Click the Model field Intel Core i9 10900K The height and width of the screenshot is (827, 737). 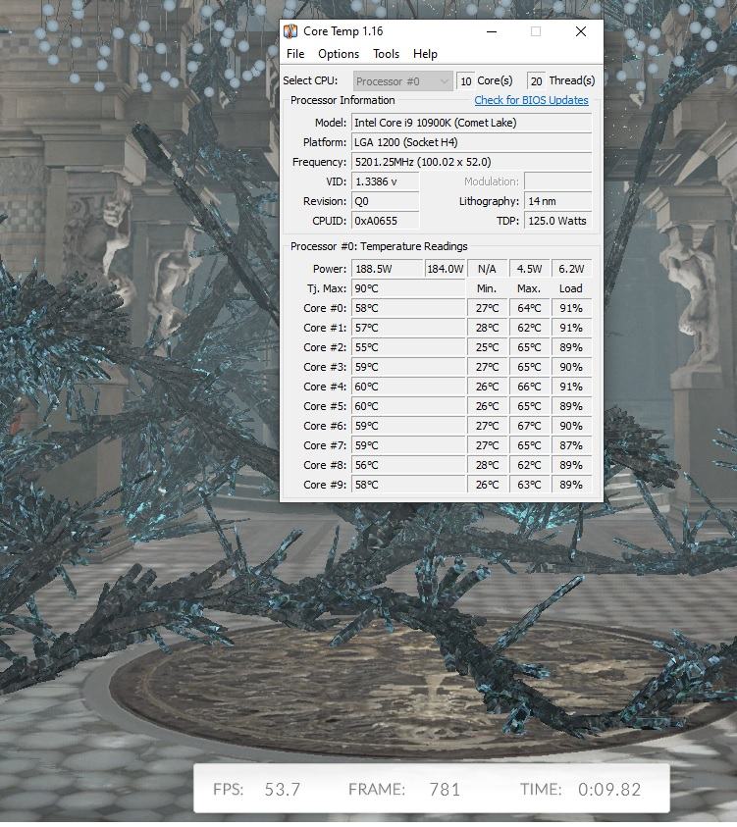[x=472, y=123]
